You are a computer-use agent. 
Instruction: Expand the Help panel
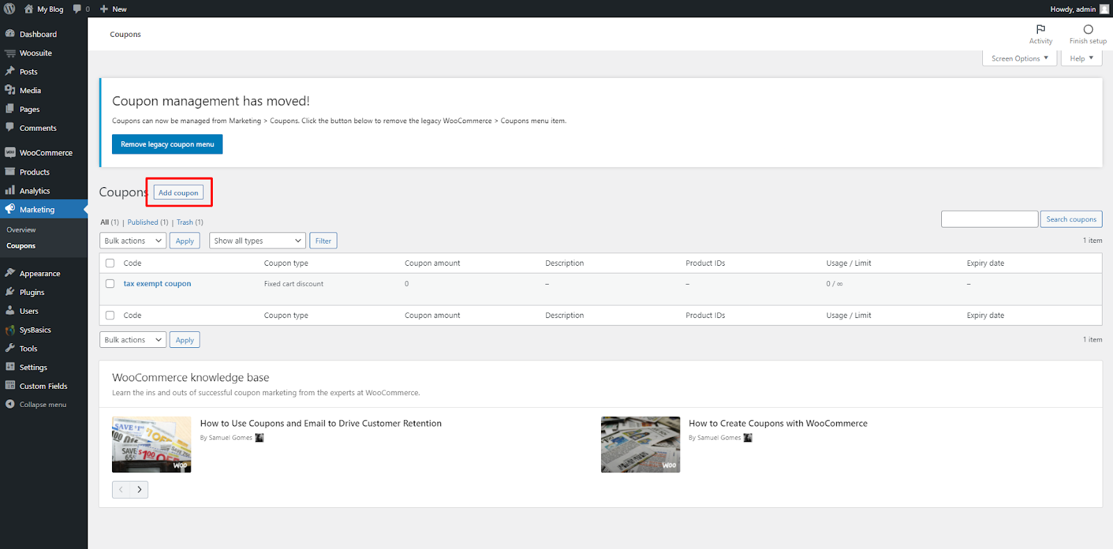pos(1082,58)
